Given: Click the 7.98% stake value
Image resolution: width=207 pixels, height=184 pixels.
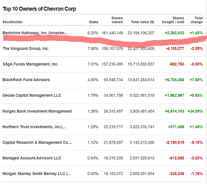Looking at the screenshot, I should [93, 48].
